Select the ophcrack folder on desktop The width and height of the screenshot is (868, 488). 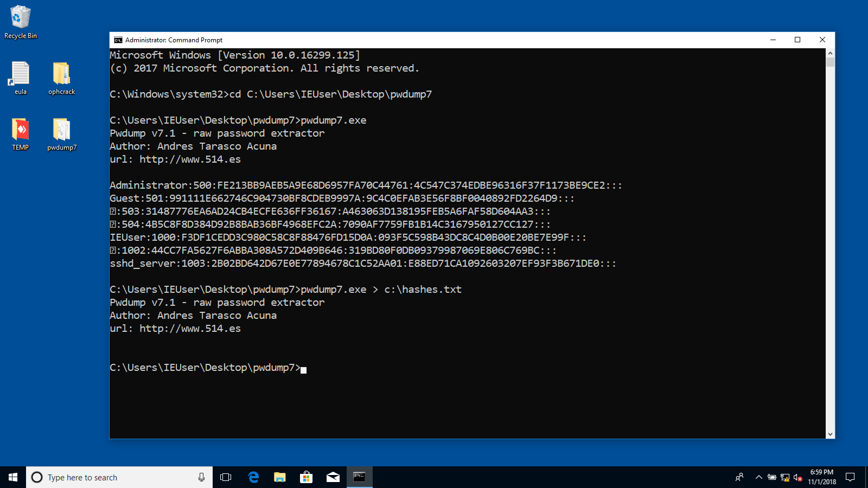[x=61, y=78]
